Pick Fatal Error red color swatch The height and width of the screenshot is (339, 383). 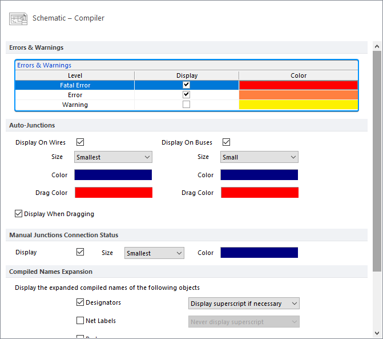tap(299, 85)
